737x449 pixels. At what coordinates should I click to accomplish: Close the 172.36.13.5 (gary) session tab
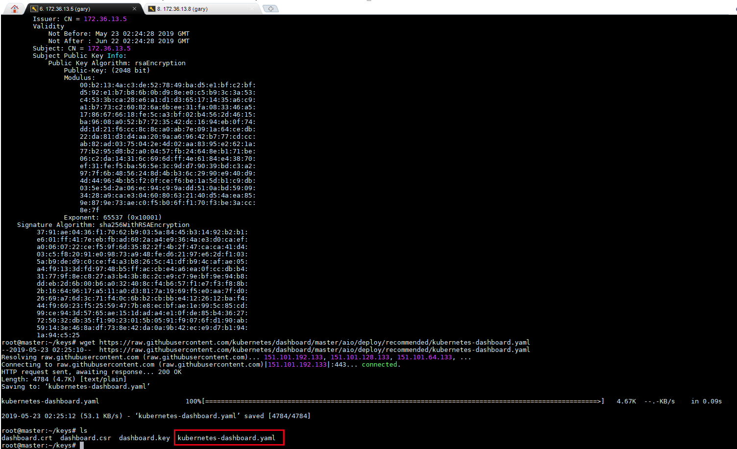tap(135, 9)
